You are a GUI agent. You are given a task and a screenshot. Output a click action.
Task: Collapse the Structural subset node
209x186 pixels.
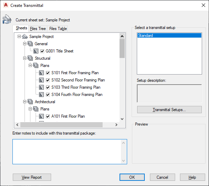click(25, 58)
